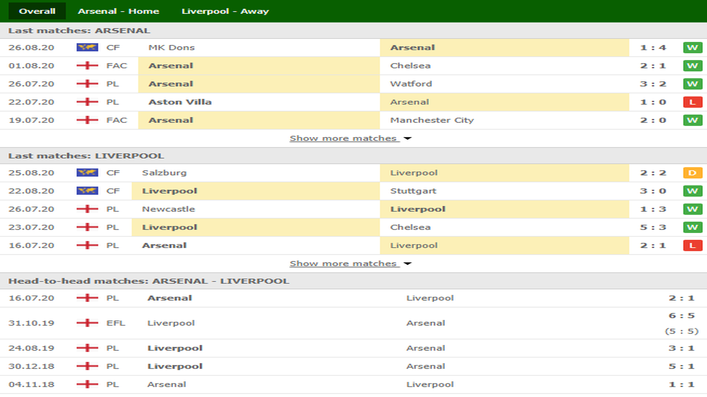Viewport: 707px width, 397px height.
Task: Click the England flag on 31.10.19 EFL row
Action: [x=87, y=323]
